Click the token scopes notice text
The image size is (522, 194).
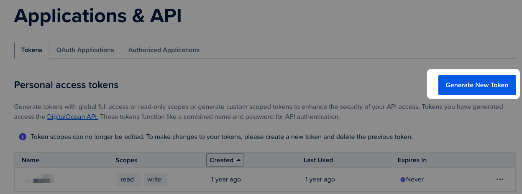coord(222,137)
